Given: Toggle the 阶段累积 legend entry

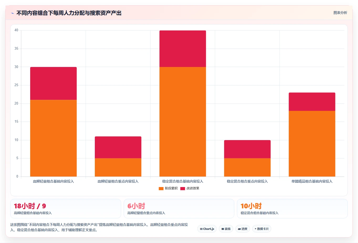Looking at the screenshot, I should (168, 188).
